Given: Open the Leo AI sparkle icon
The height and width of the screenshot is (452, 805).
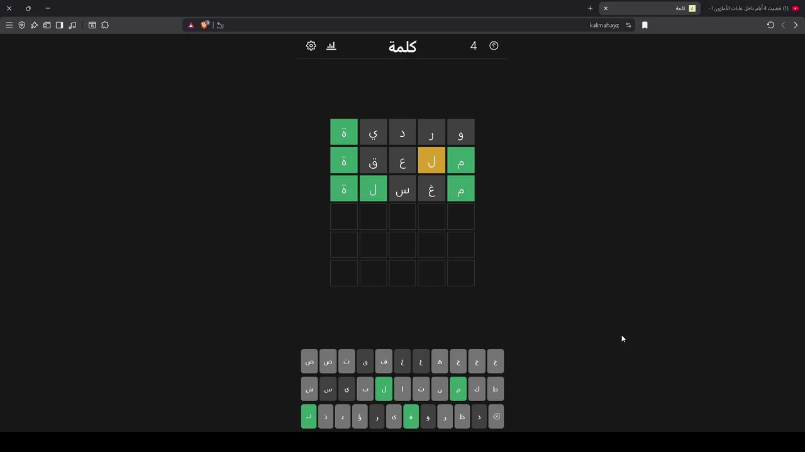Looking at the screenshot, I should coord(35,25).
